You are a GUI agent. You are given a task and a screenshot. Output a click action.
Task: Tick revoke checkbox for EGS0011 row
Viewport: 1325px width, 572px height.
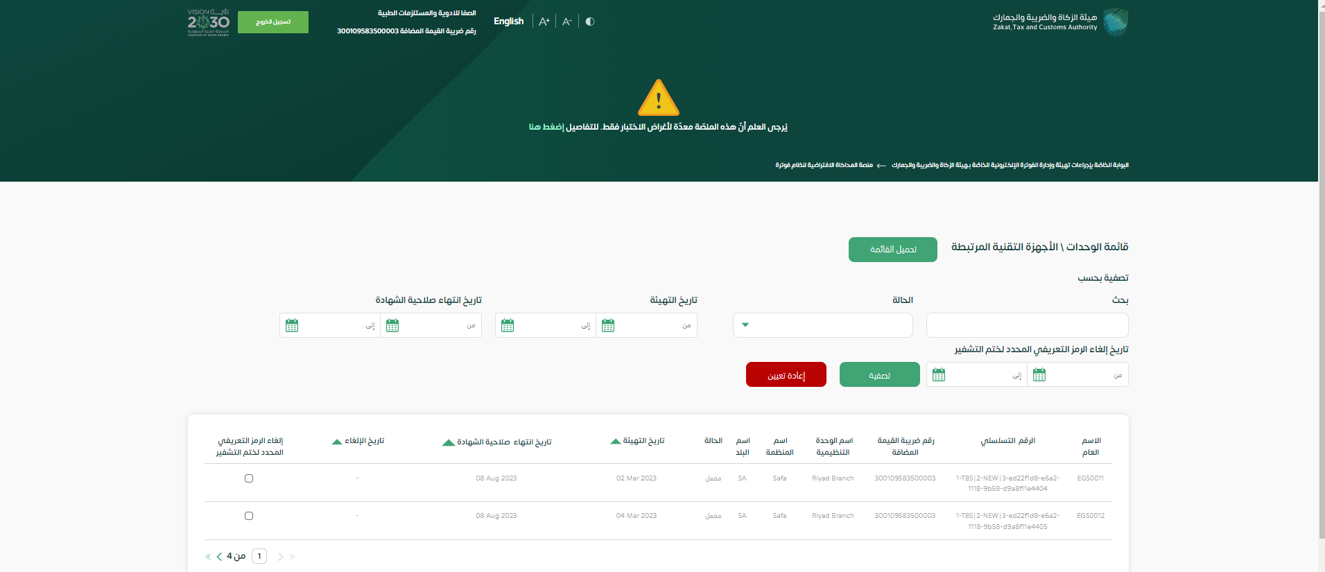(x=249, y=478)
